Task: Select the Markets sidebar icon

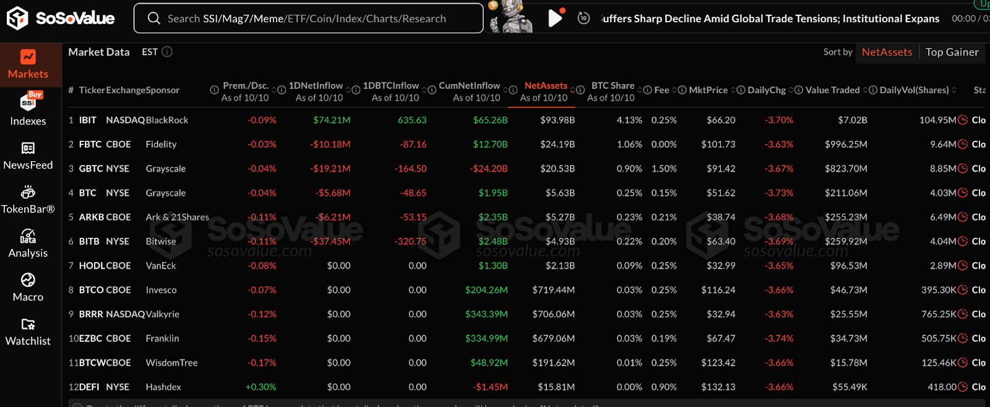Action: pos(28,57)
